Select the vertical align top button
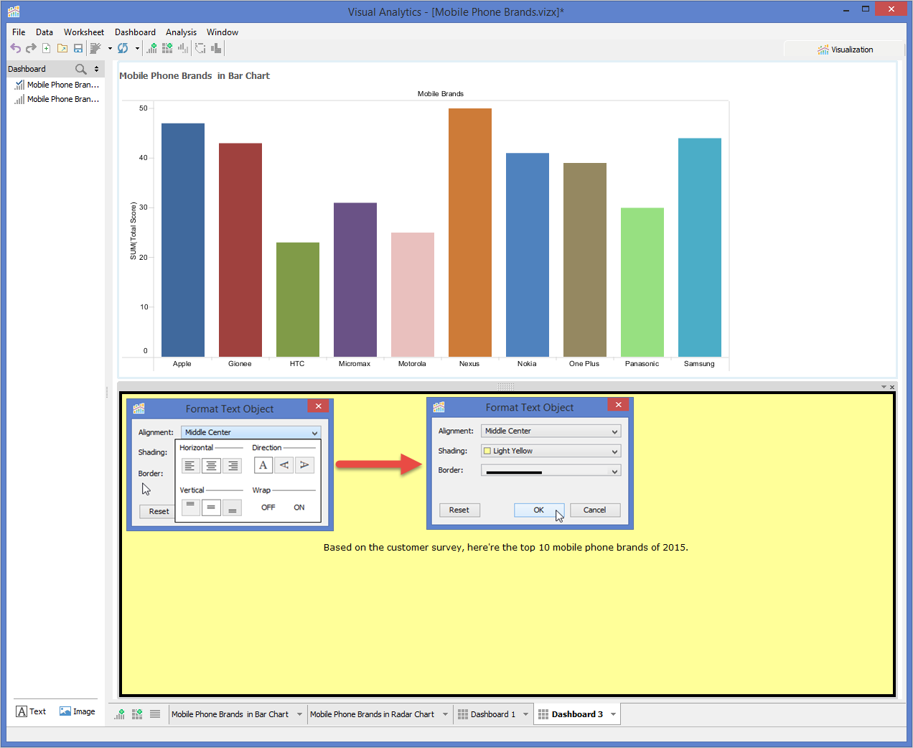913x748 pixels. click(190, 508)
